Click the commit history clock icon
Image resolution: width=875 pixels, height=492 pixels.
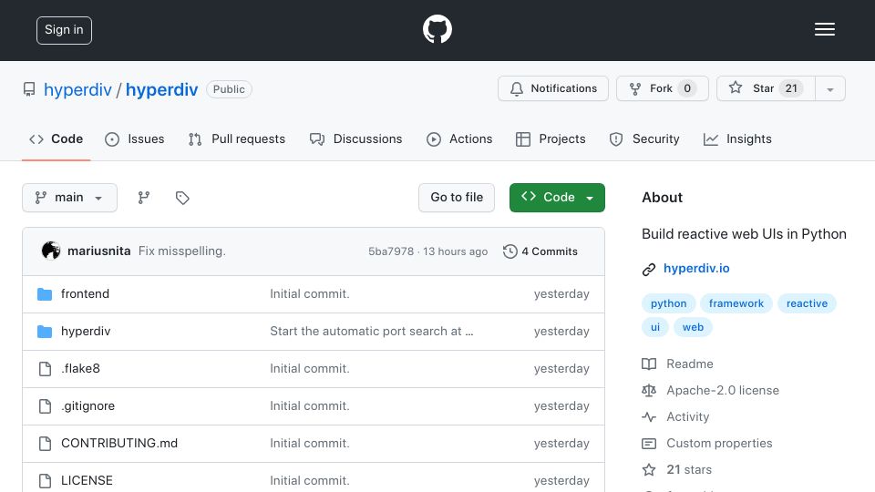point(510,251)
